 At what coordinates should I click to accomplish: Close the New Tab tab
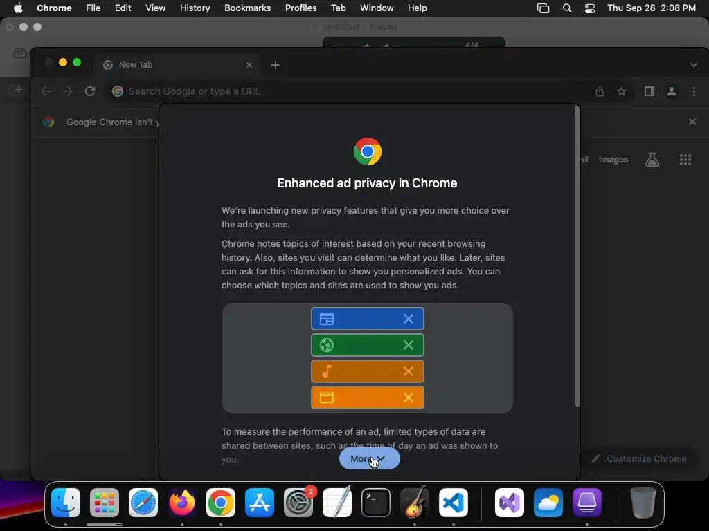tap(249, 65)
